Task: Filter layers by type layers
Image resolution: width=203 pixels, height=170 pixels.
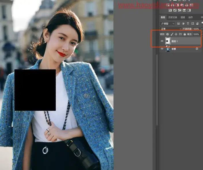Action: coord(188,23)
